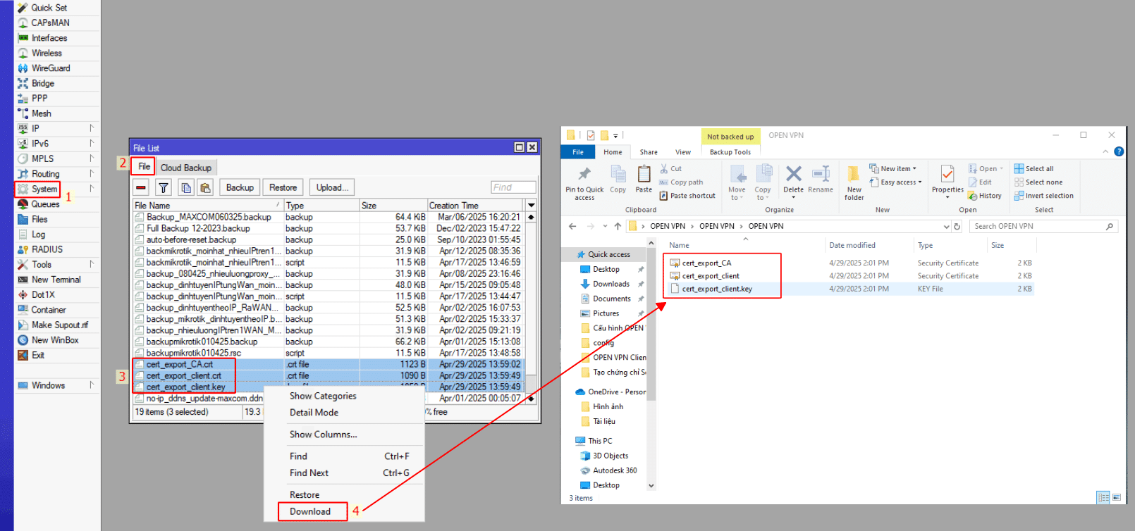Click Pin to Quick access in Explorer
Screen dimensions: 1135x531
click(x=584, y=183)
